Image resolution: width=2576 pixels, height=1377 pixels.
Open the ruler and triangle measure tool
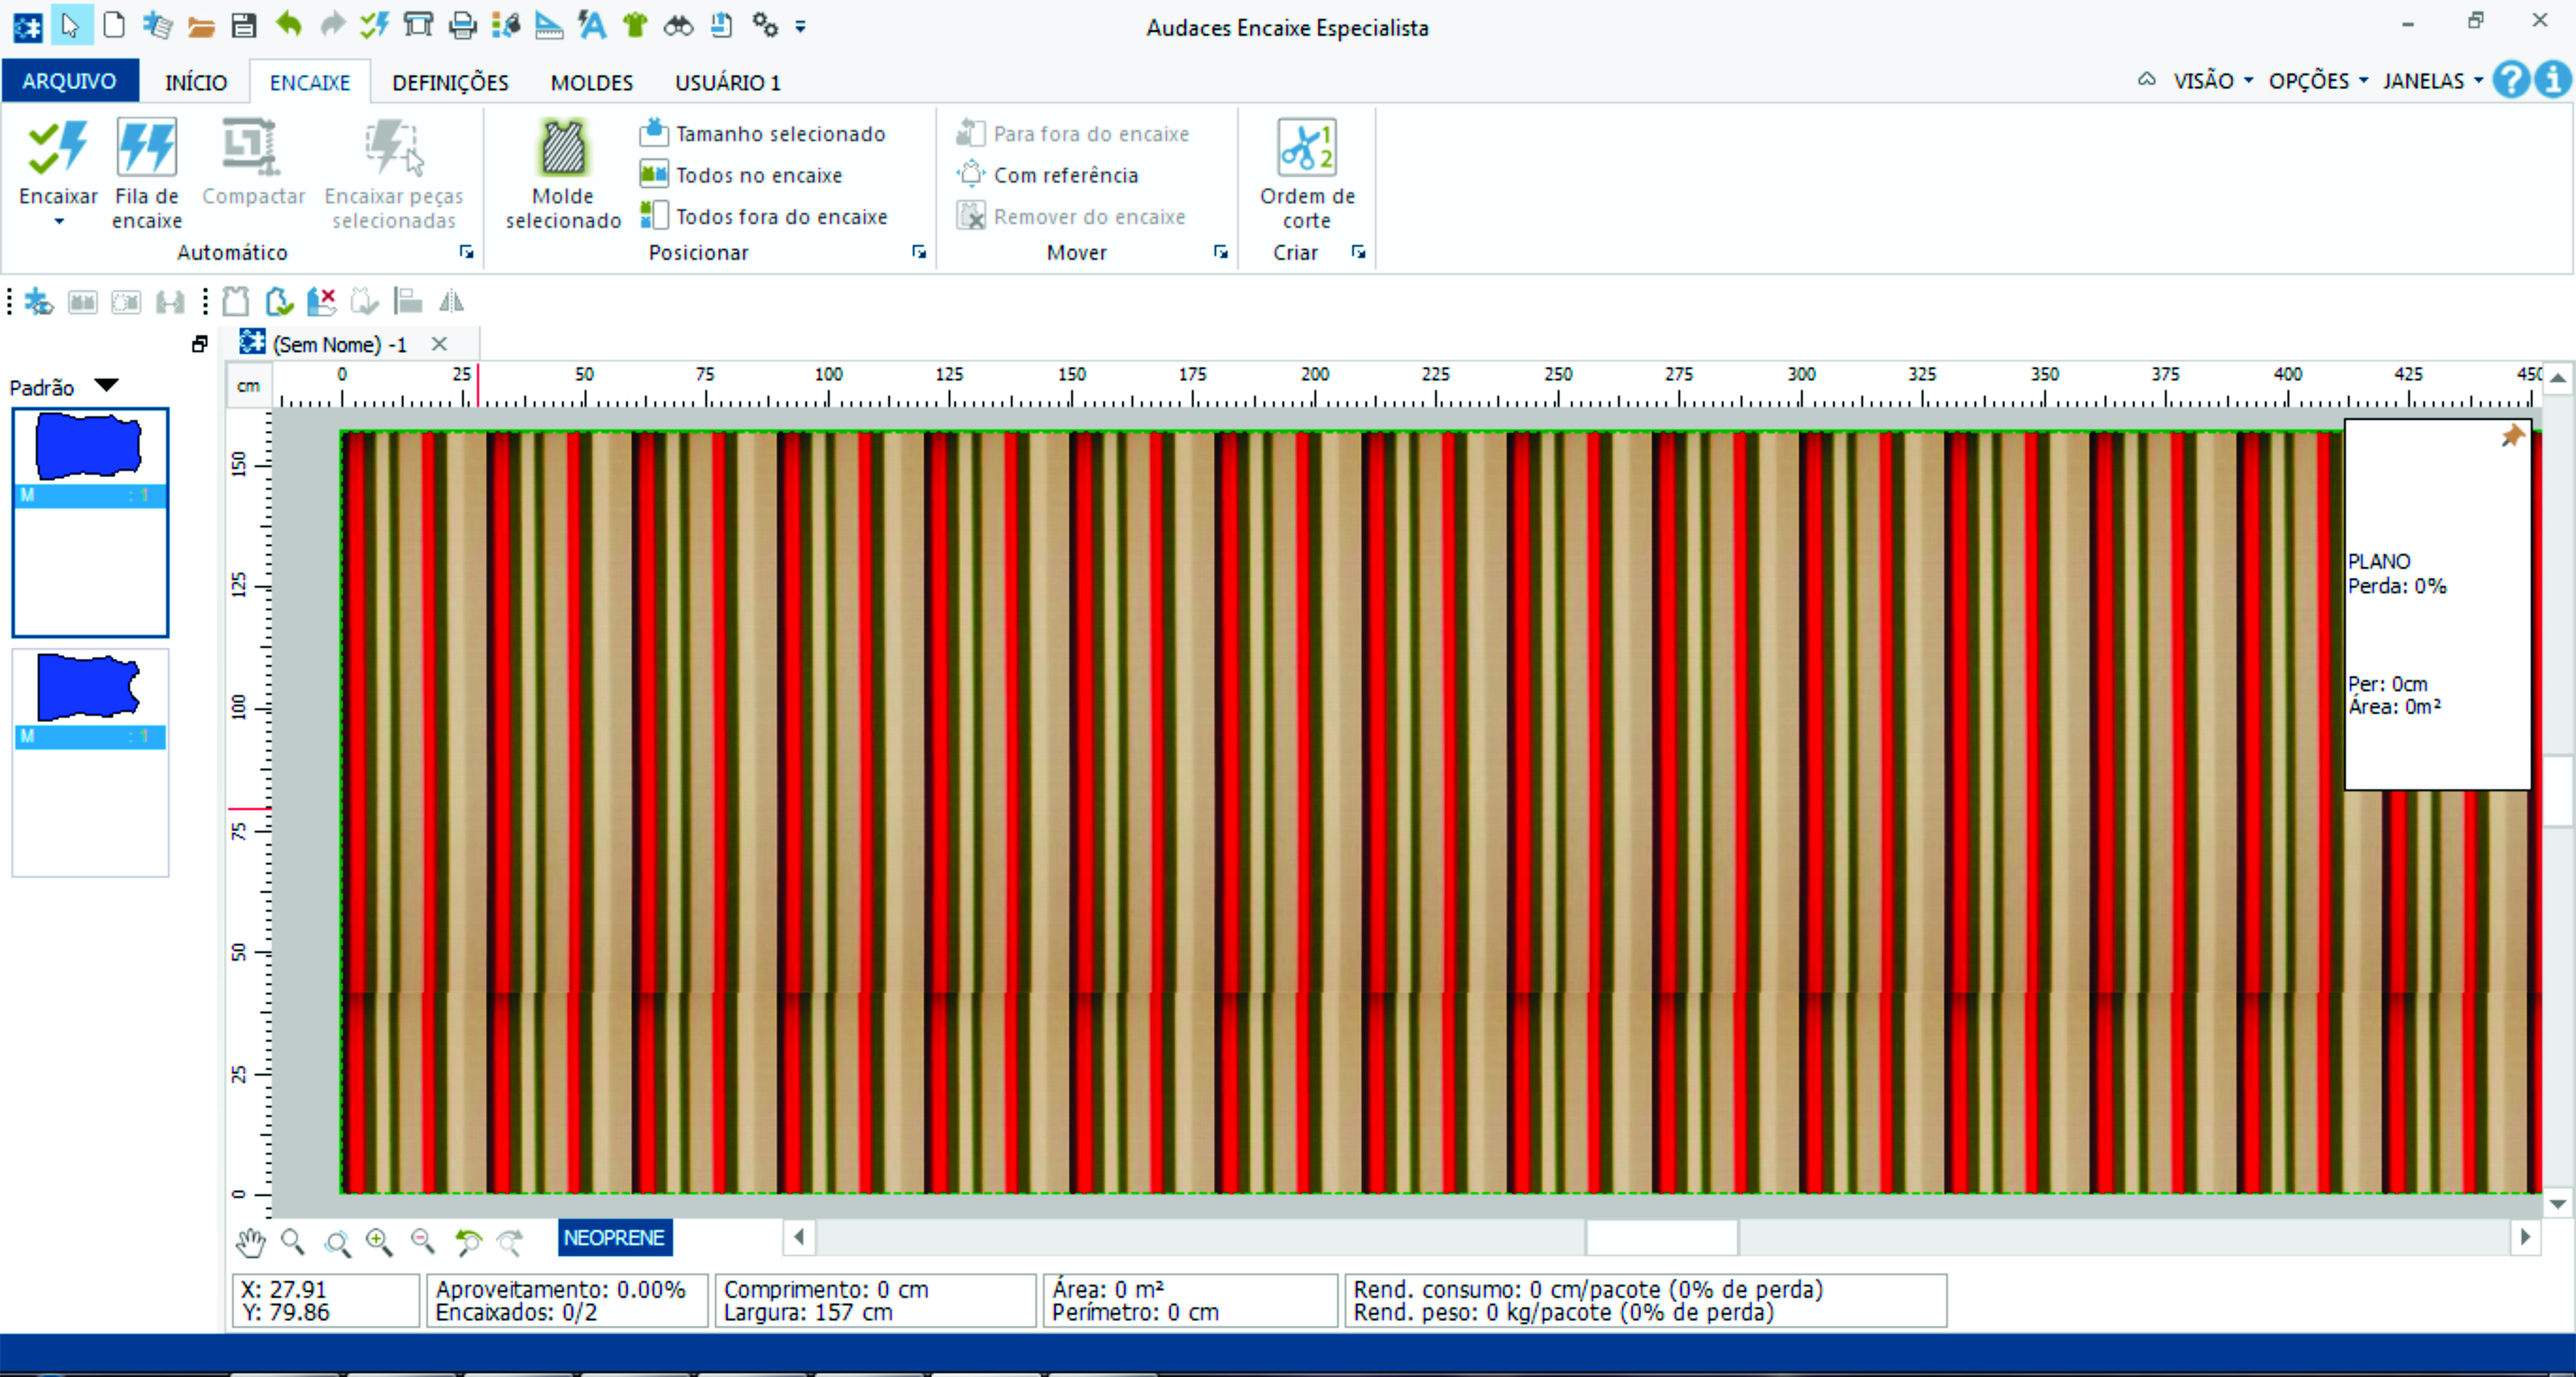tap(548, 26)
